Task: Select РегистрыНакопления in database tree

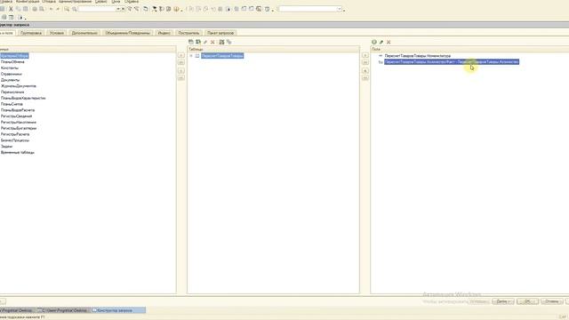Action: click(x=19, y=123)
